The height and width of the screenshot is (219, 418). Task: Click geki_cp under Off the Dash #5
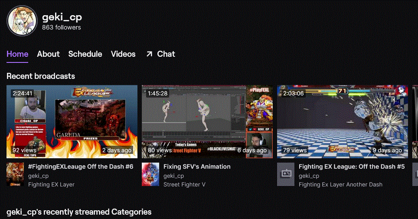pos(309,176)
